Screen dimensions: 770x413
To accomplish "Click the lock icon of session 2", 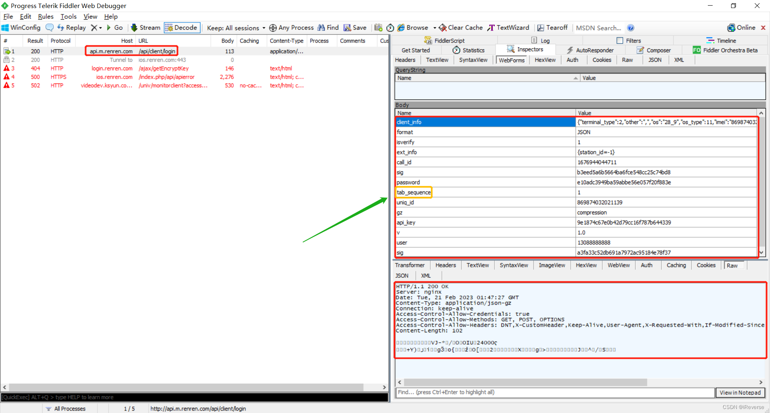I will click(x=6, y=59).
